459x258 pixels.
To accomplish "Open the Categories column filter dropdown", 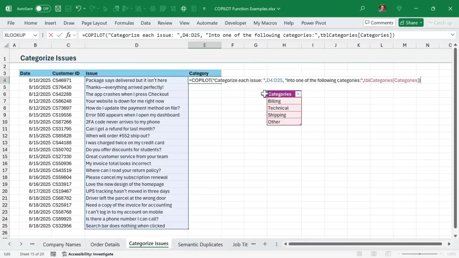I will (x=298, y=94).
